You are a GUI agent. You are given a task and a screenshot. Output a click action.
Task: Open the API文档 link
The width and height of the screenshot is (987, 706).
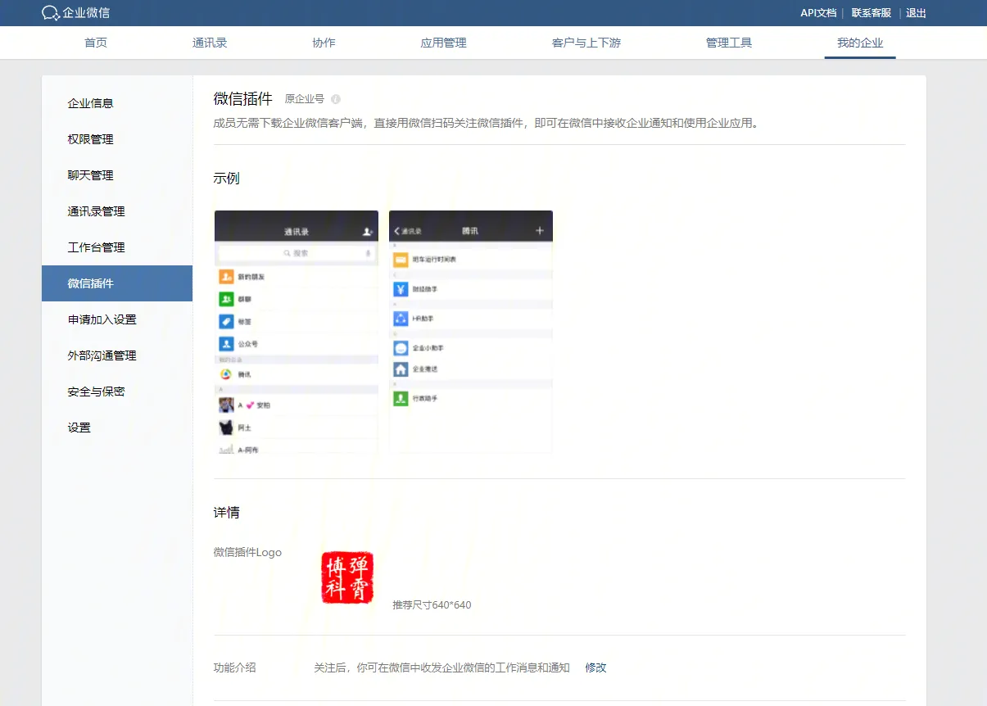point(818,13)
